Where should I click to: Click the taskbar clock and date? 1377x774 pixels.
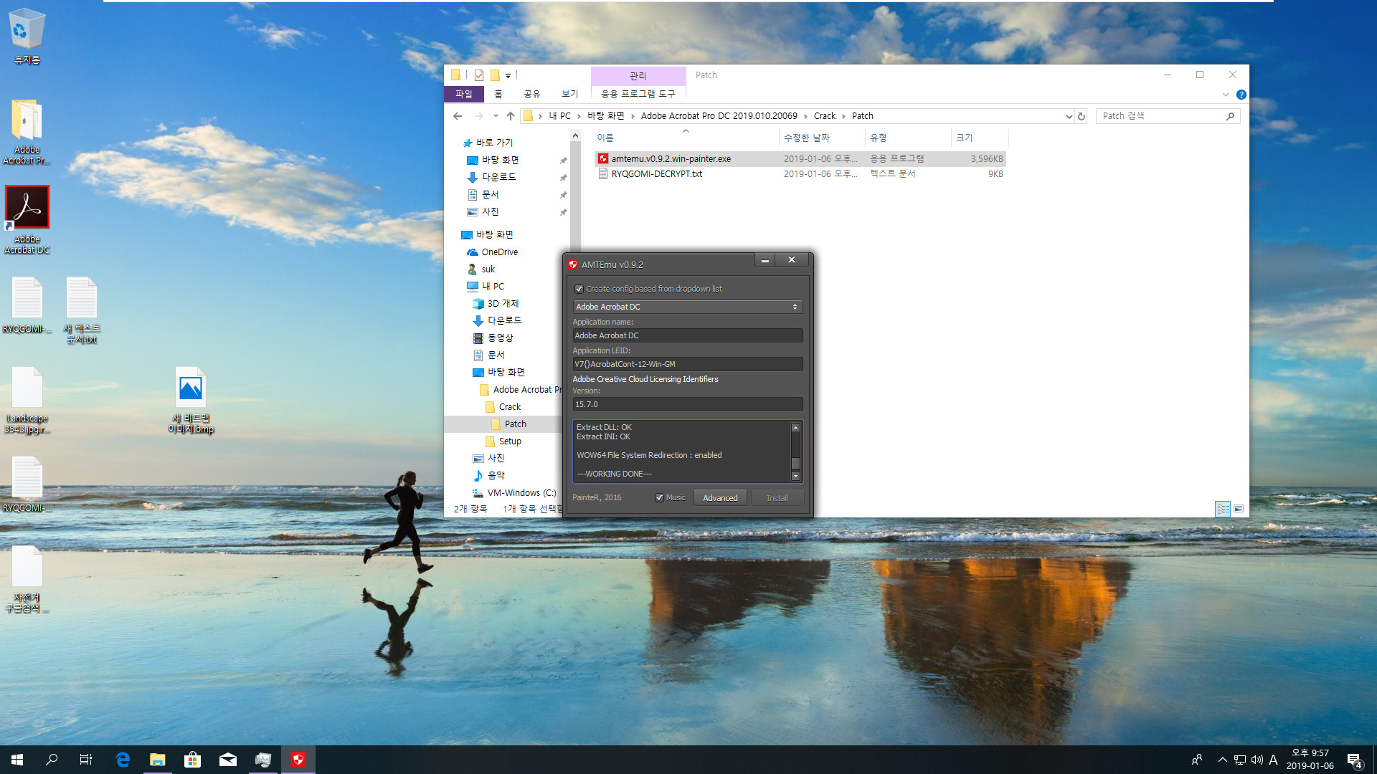click(x=1310, y=760)
